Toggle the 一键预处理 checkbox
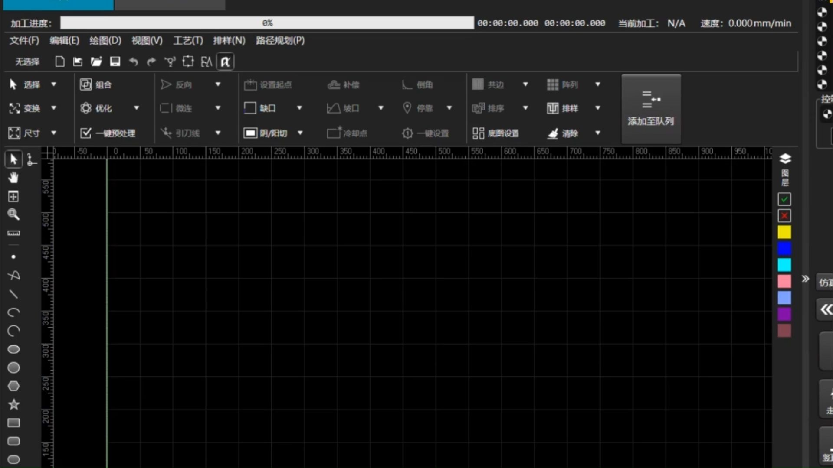The height and width of the screenshot is (468, 833). [86, 133]
